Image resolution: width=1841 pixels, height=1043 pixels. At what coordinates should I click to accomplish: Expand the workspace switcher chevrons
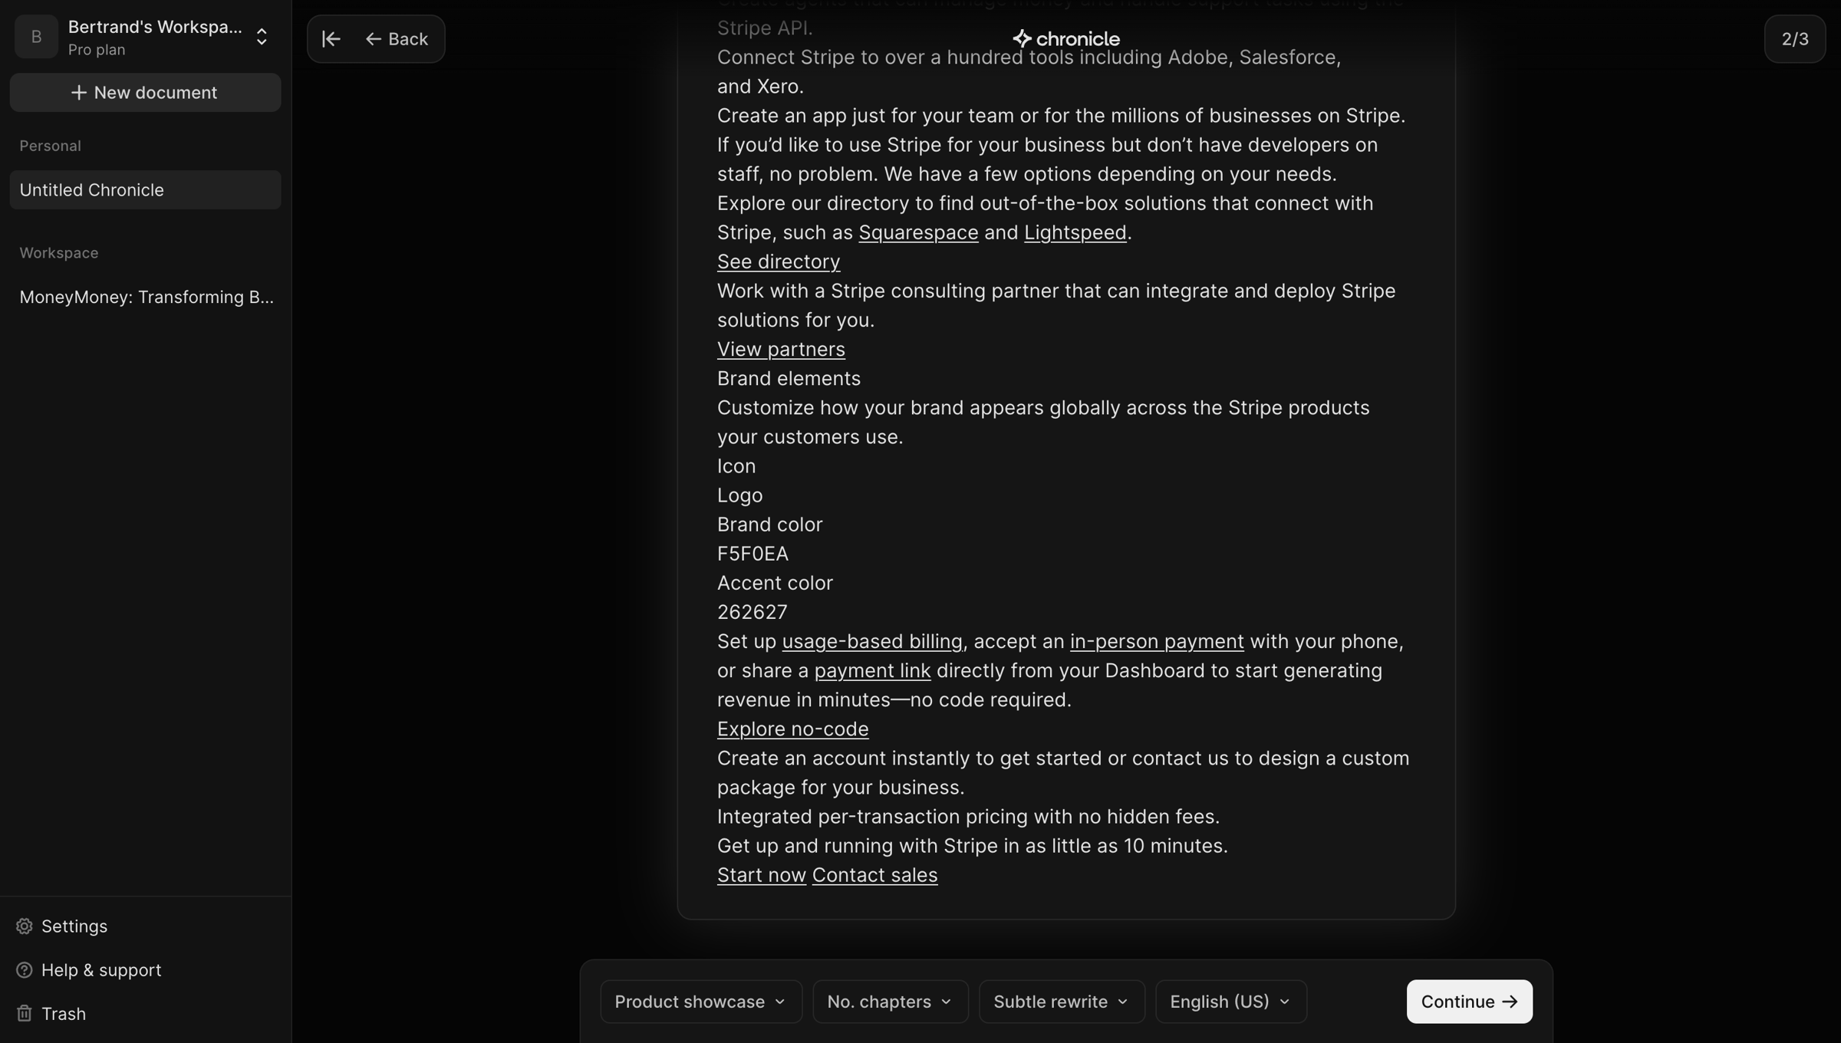(x=262, y=37)
